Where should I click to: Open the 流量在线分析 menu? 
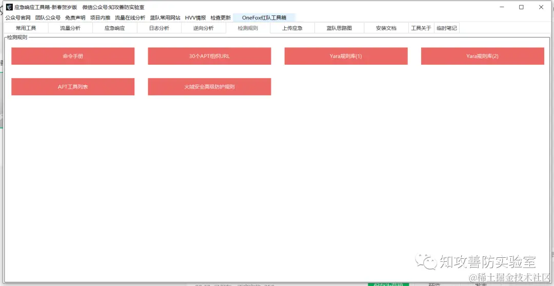(130, 17)
